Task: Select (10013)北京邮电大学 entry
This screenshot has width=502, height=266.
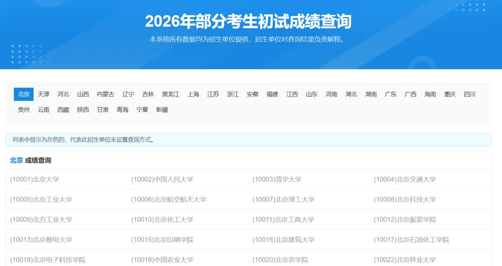Action: [x=41, y=239]
